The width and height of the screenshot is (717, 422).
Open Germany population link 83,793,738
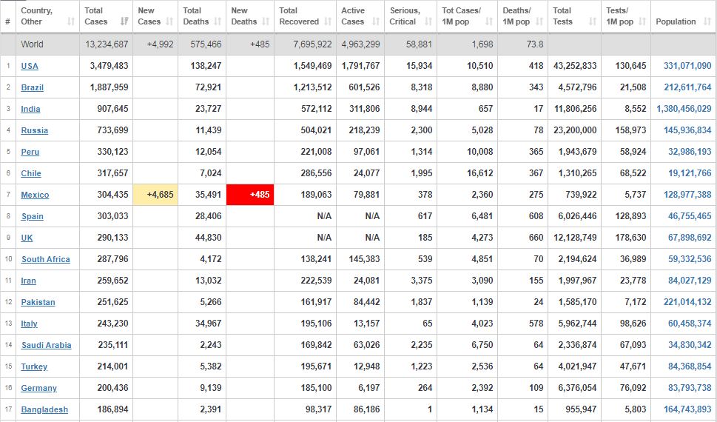(690, 389)
